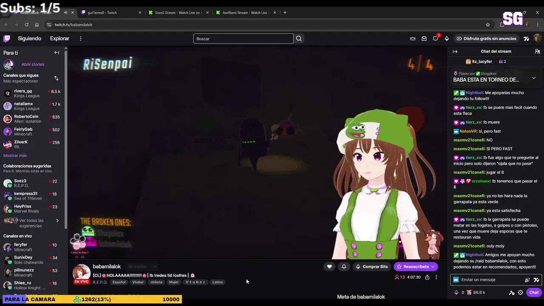Screen dimensions: 544x306
Task: Open Abrir stories link
Action: pyautogui.click(x=33, y=65)
